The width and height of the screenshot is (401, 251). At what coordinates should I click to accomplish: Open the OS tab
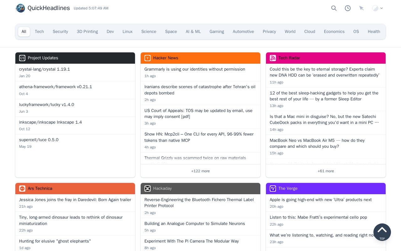click(356, 32)
